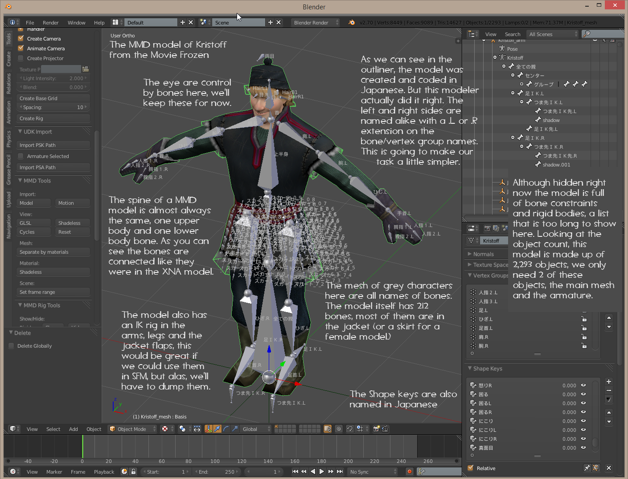628x479 pixels.
Task: Tick the Armature Selected checkbox
Action: click(21, 156)
